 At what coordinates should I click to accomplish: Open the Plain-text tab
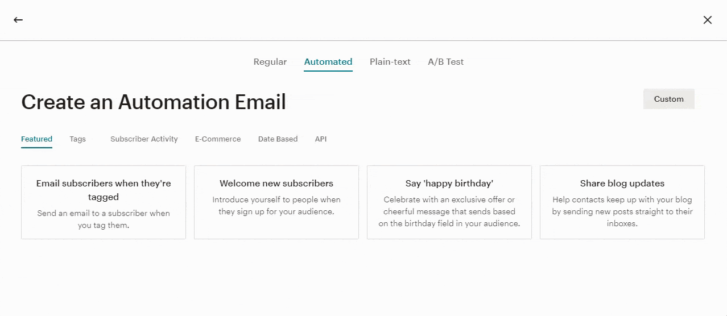[x=390, y=62]
